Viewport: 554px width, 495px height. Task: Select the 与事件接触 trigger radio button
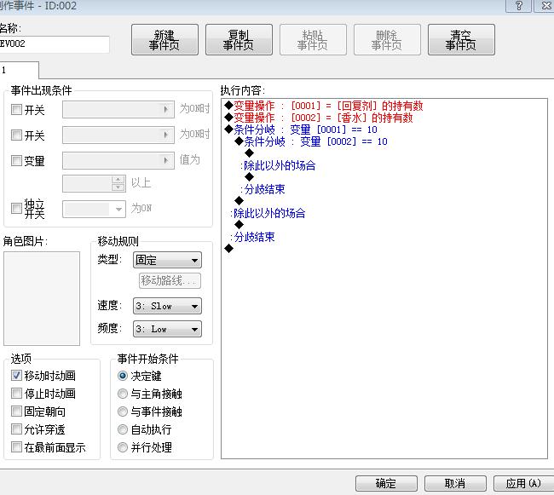[123, 412]
